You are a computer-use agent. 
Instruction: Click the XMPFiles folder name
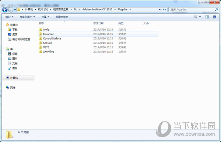pos(49,52)
